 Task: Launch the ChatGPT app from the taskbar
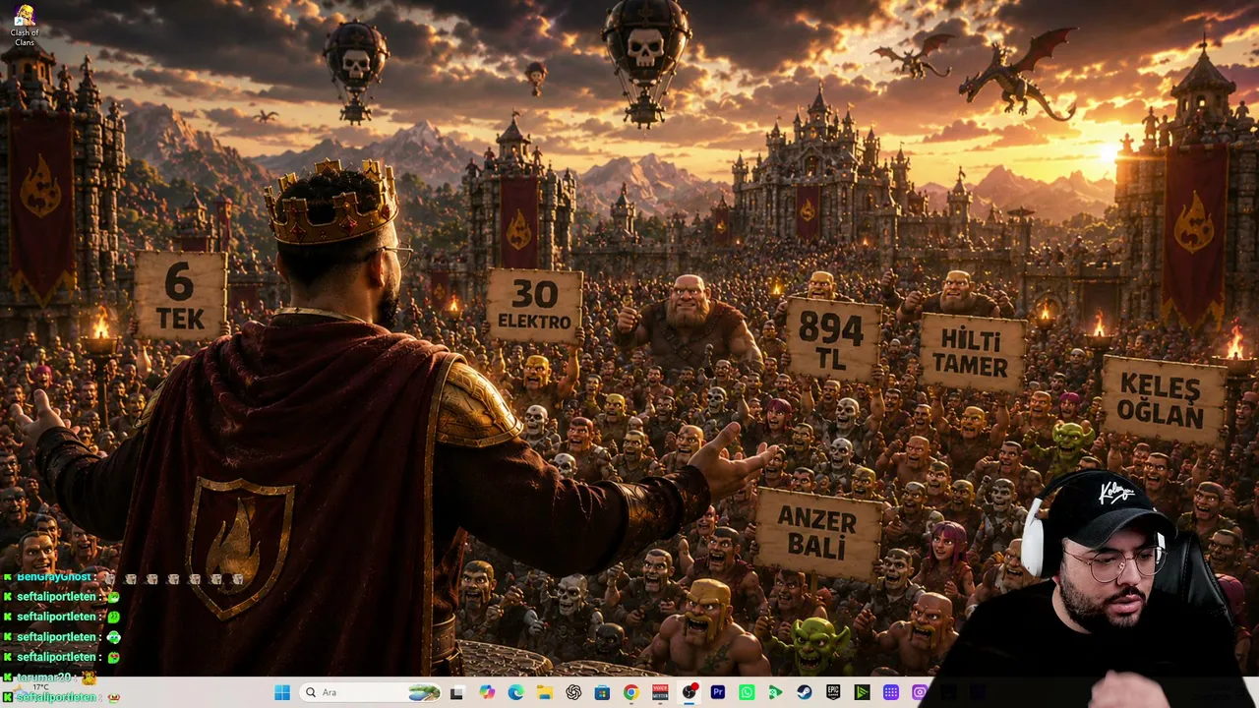pos(573,692)
